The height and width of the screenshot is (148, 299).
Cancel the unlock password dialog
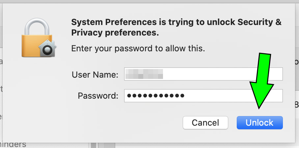tap(205, 123)
